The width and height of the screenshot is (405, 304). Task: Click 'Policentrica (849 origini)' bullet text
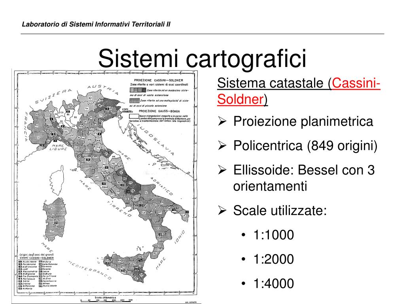(x=305, y=146)
